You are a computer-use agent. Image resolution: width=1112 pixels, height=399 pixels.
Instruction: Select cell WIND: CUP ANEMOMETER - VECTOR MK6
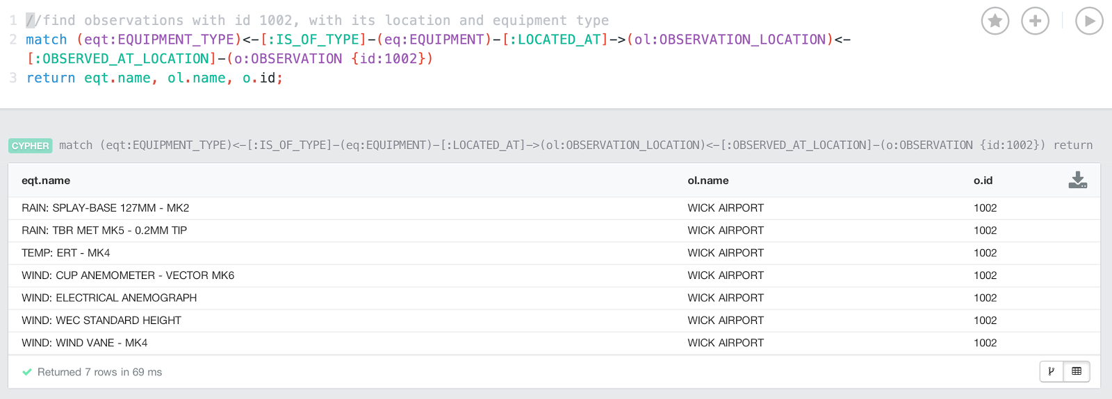[x=128, y=275]
